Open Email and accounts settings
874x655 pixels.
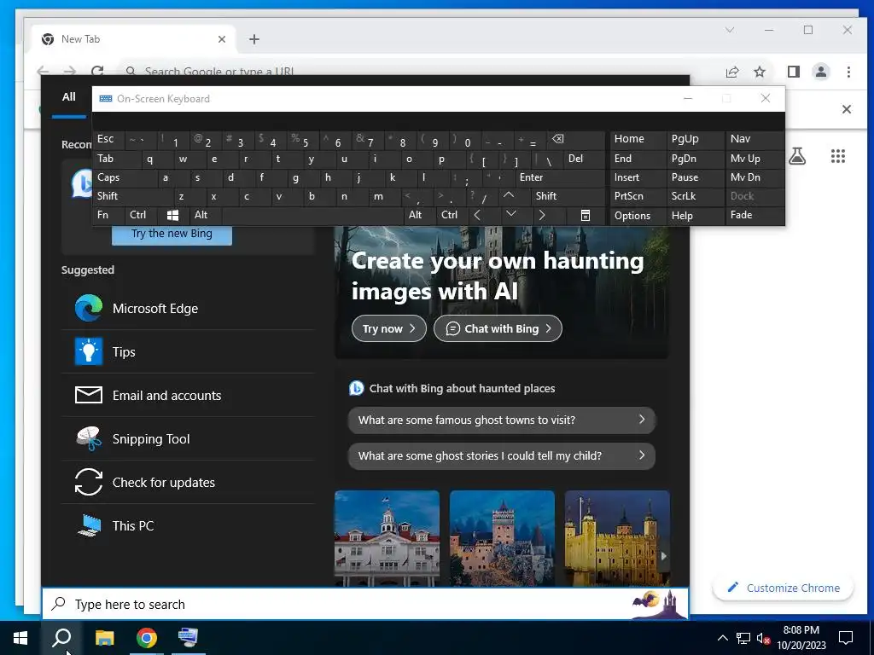[188, 396]
